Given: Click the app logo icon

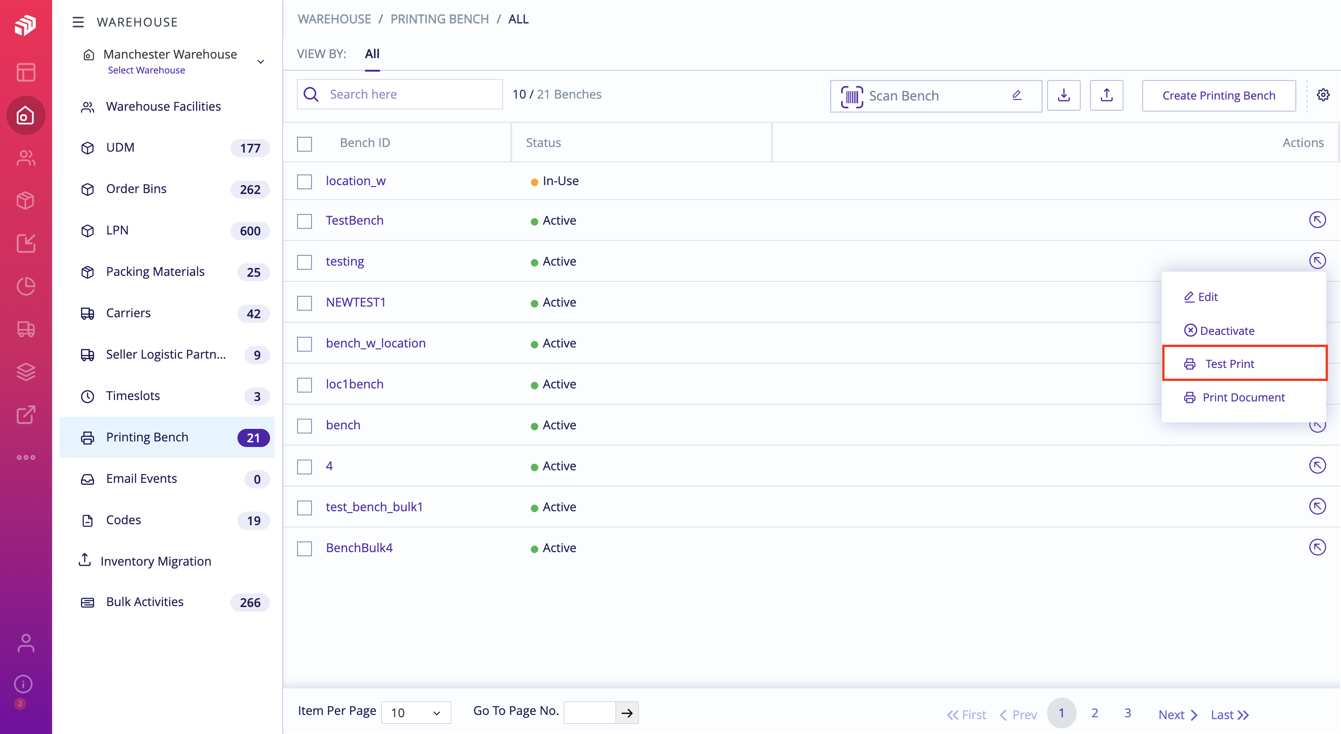Looking at the screenshot, I should pos(25,25).
